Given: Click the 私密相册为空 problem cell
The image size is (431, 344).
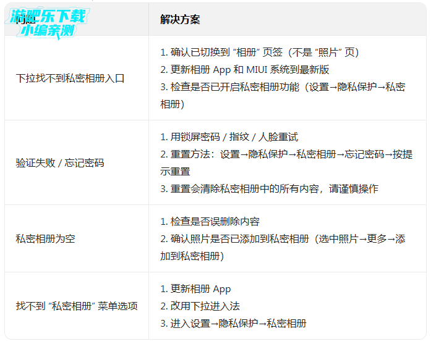Looking at the screenshot, I should click(45, 238).
